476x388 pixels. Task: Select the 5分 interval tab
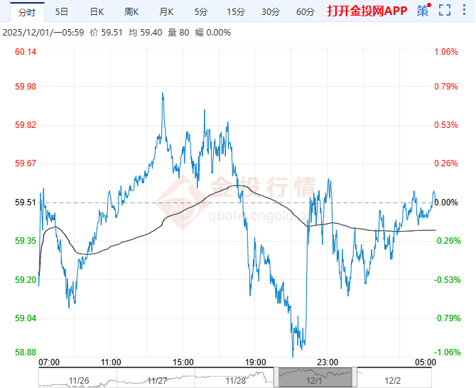point(201,12)
